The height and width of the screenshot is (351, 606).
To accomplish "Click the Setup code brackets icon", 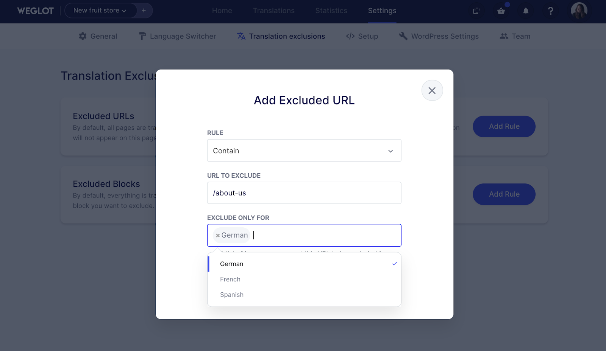I will coord(350,36).
